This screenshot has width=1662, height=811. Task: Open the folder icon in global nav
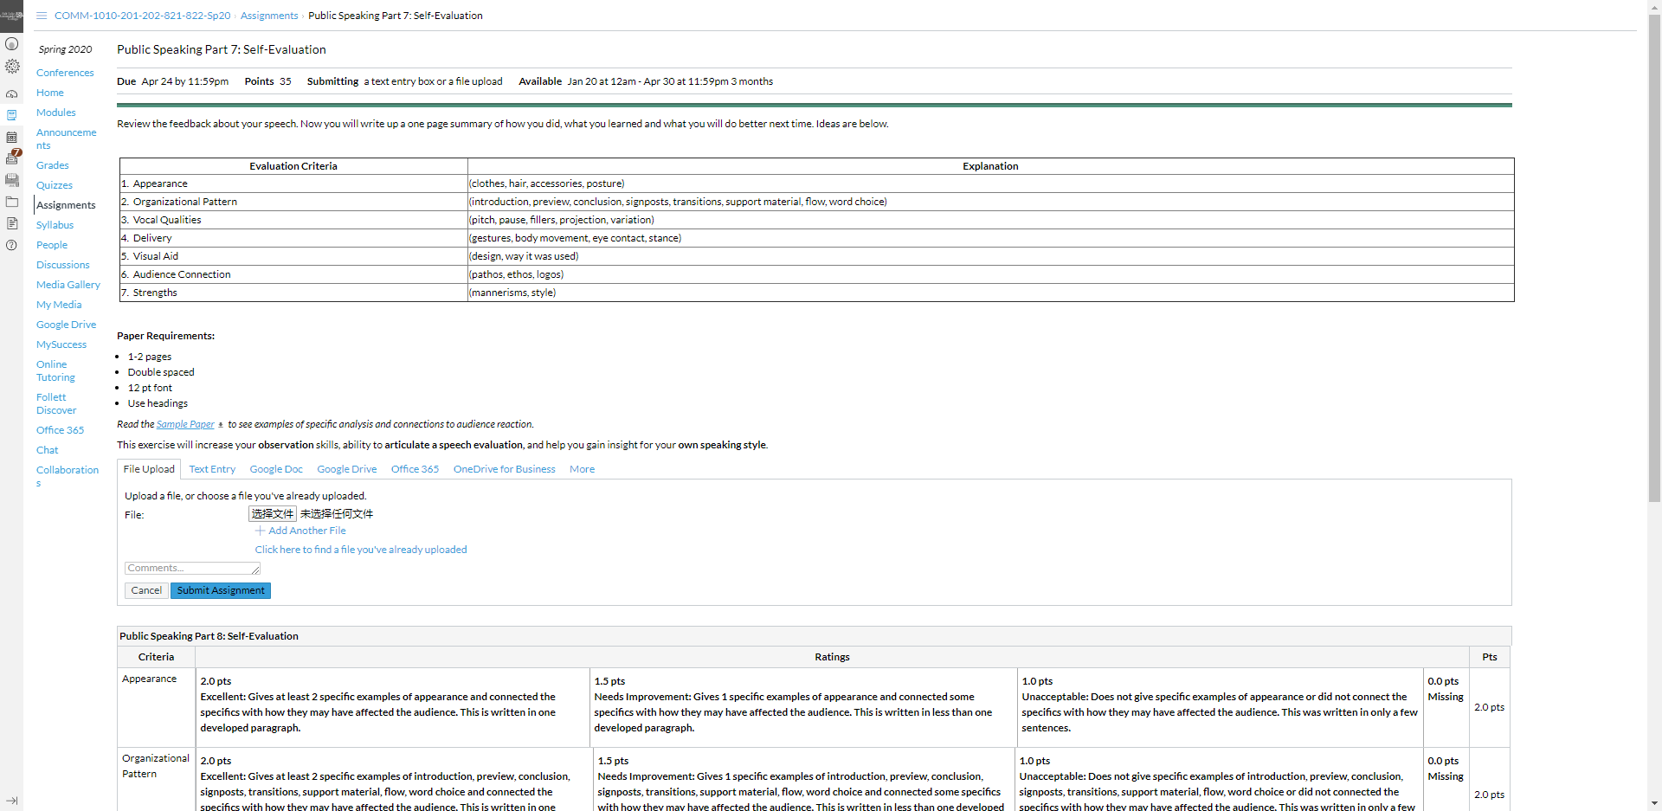[11, 202]
